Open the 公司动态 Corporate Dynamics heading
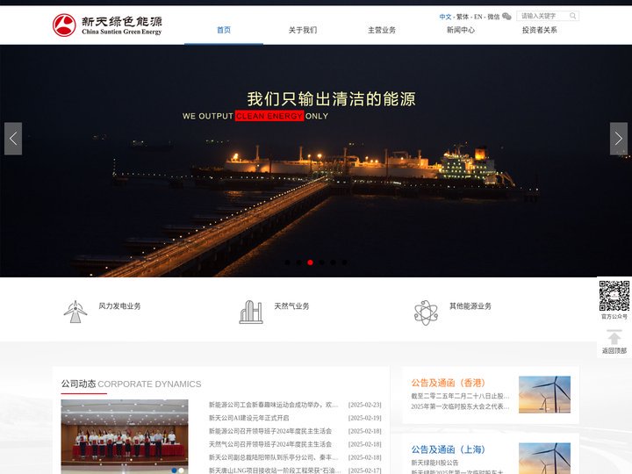632x474 pixels. (131, 384)
